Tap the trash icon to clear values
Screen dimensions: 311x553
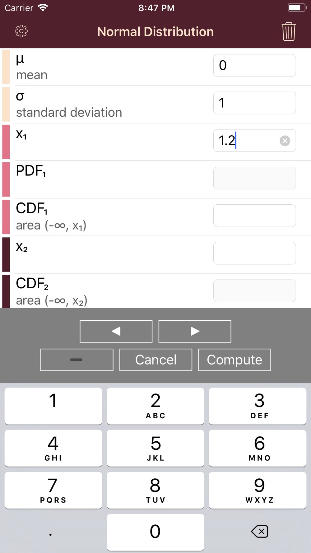(x=289, y=31)
